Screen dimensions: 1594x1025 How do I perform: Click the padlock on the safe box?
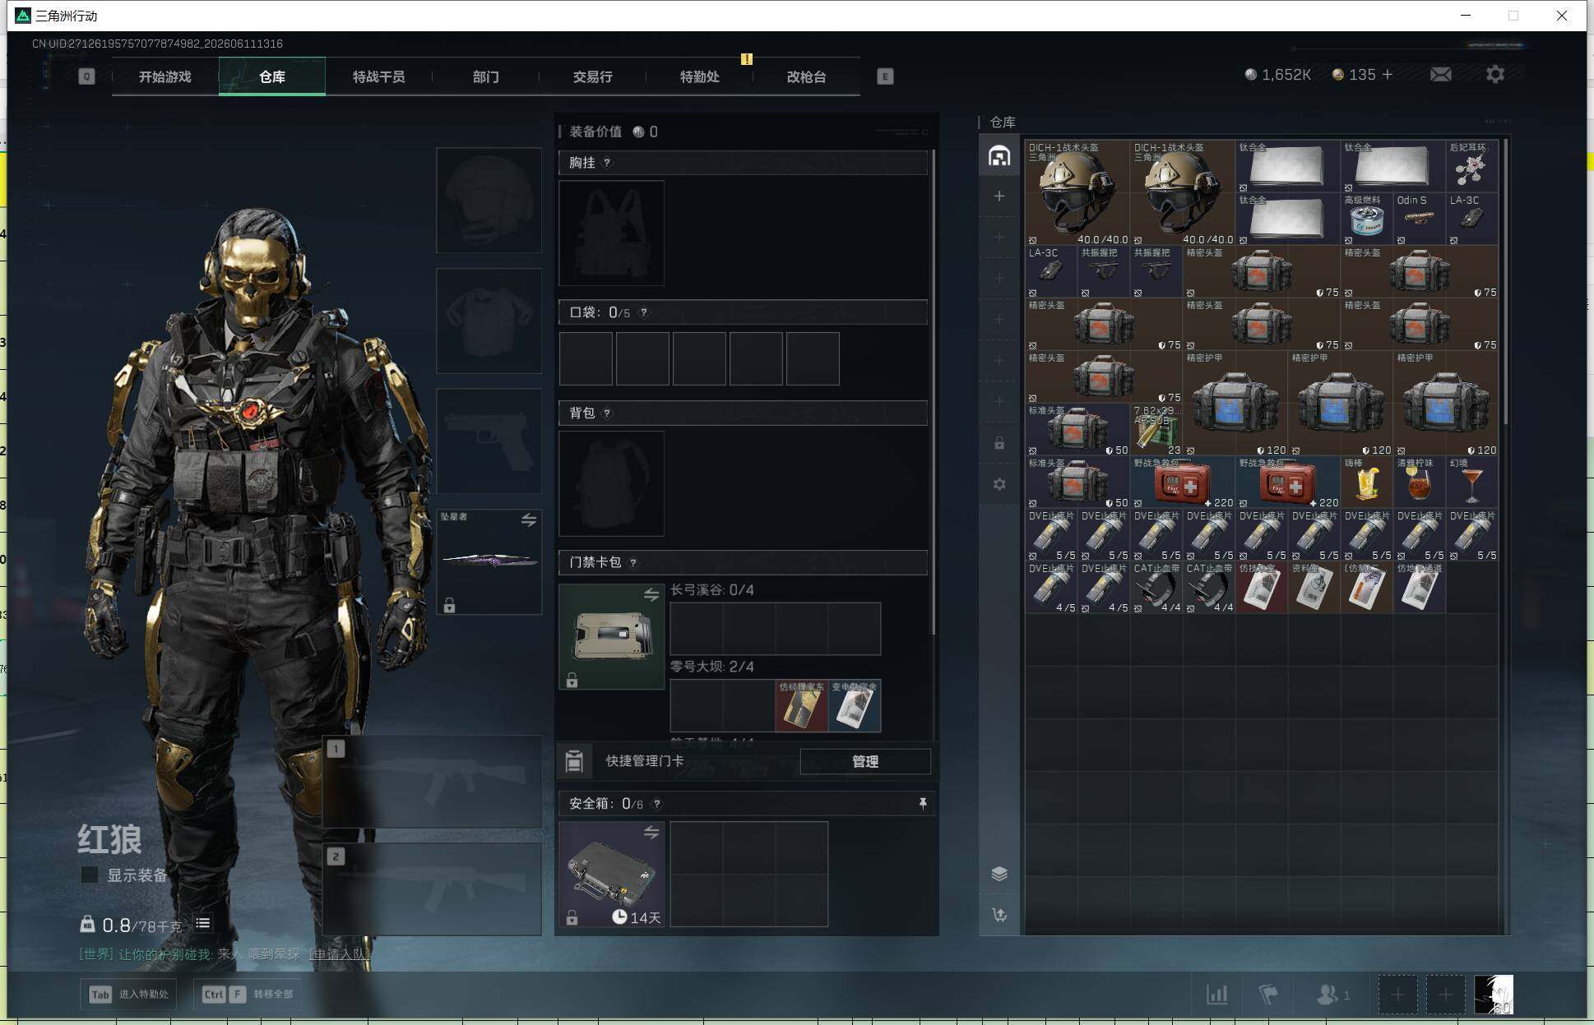coord(572,917)
